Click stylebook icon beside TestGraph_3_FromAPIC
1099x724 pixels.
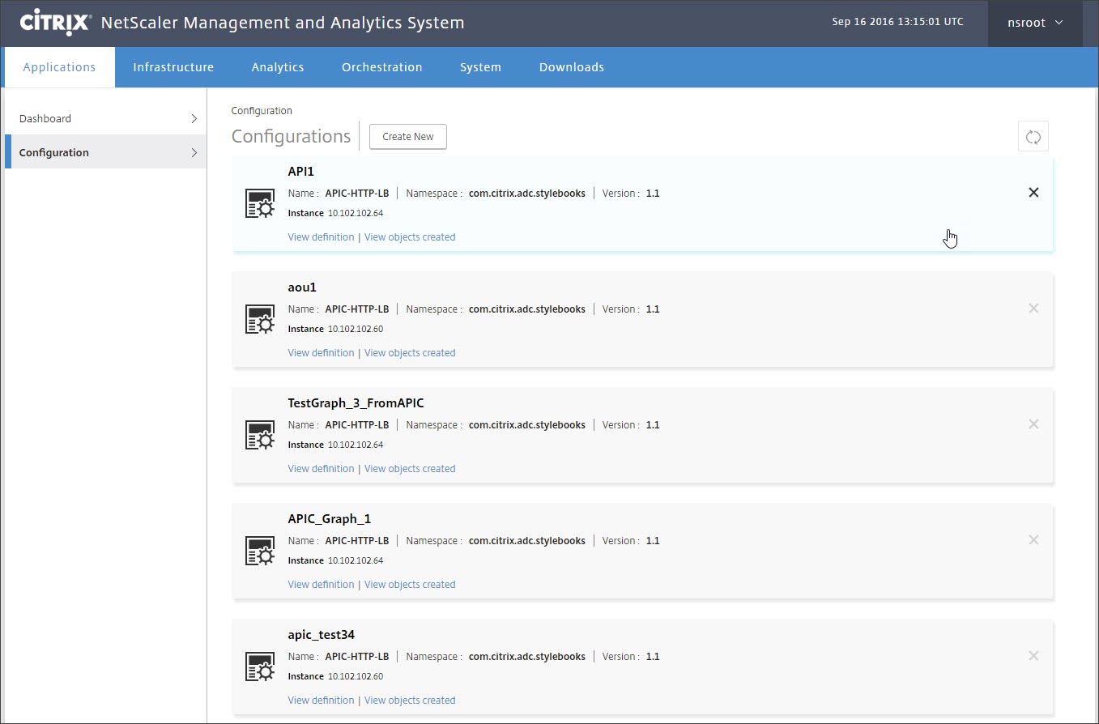tap(260, 435)
